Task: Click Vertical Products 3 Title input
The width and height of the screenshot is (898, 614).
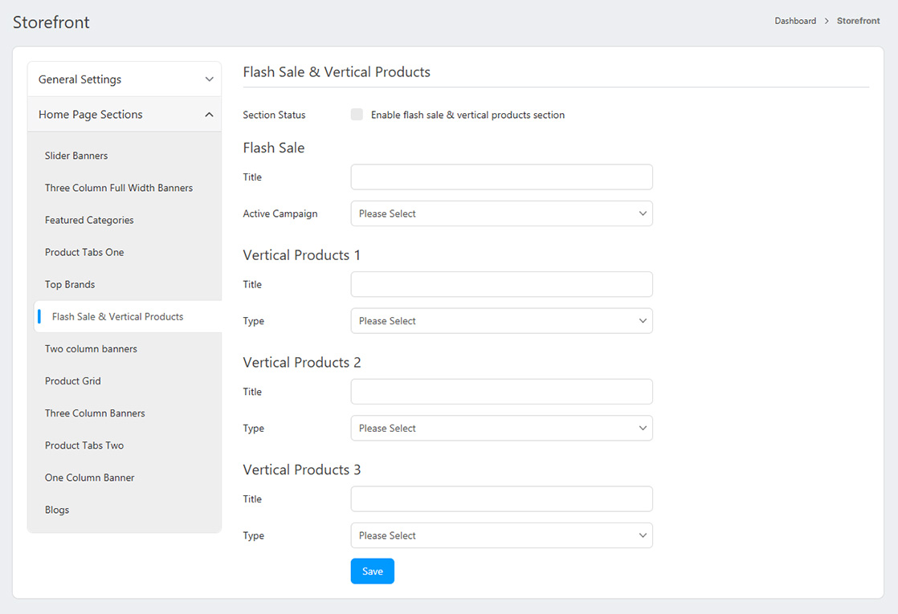Action: 501,499
